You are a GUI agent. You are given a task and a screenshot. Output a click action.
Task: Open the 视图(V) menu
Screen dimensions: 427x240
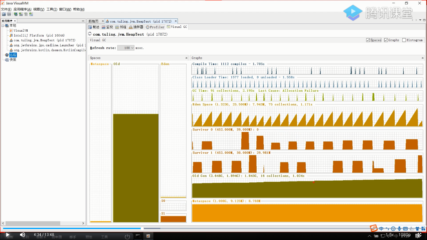[39, 9]
